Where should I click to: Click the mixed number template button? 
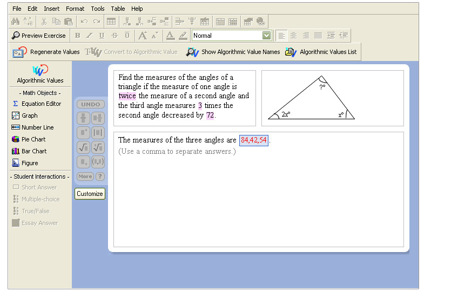click(x=98, y=118)
